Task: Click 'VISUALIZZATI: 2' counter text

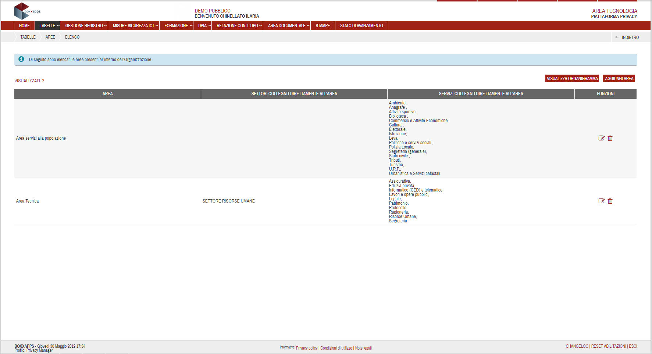Action: 29,81
